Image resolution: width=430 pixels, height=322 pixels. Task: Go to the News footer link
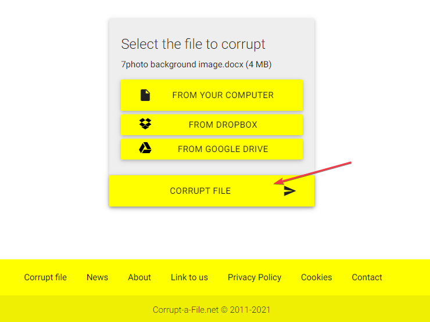pos(97,277)
